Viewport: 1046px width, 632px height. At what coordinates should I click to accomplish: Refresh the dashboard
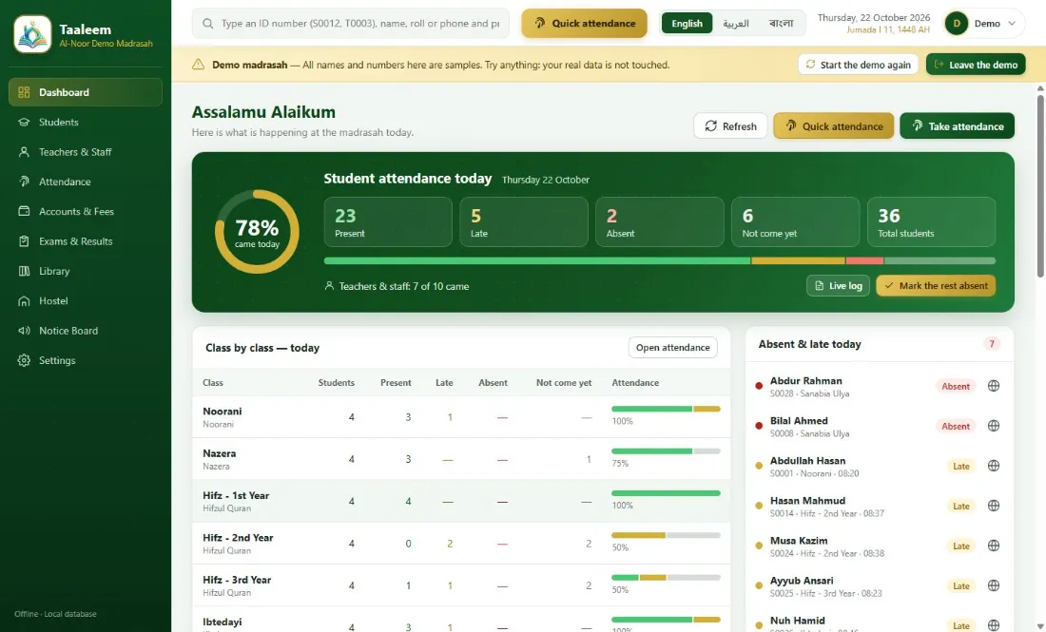point(730,126)
